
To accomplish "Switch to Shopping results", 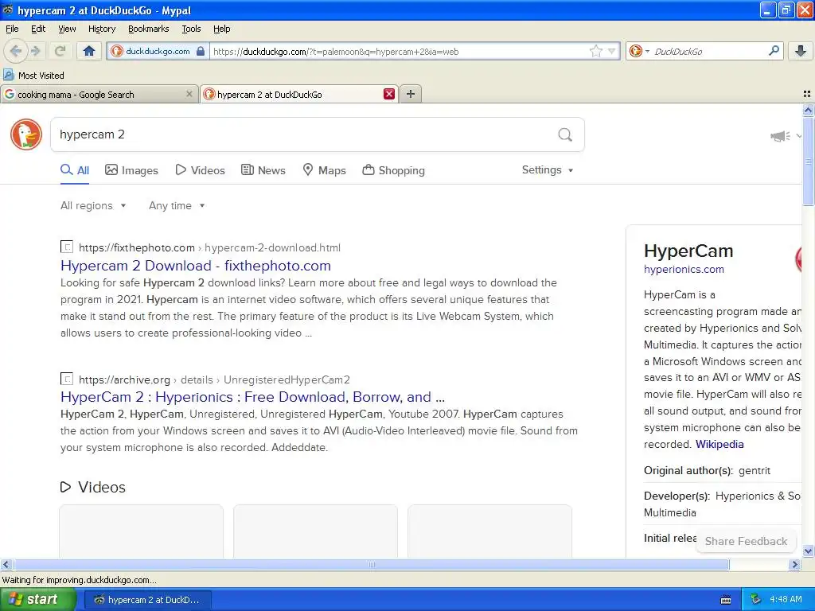I will (393, 170).
